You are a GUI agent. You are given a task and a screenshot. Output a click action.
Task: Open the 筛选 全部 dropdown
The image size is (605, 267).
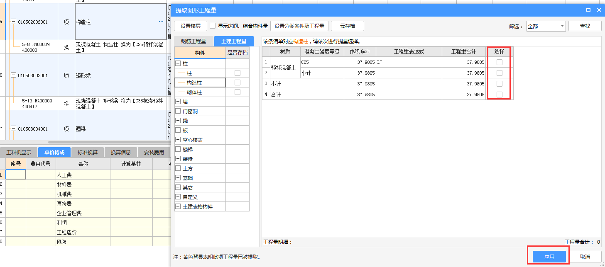click(546, 26)
